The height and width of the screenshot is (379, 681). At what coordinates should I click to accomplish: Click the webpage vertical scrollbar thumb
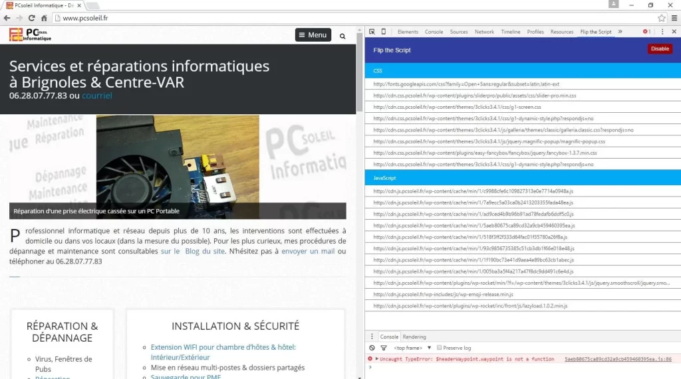click(x=359, y=72)
